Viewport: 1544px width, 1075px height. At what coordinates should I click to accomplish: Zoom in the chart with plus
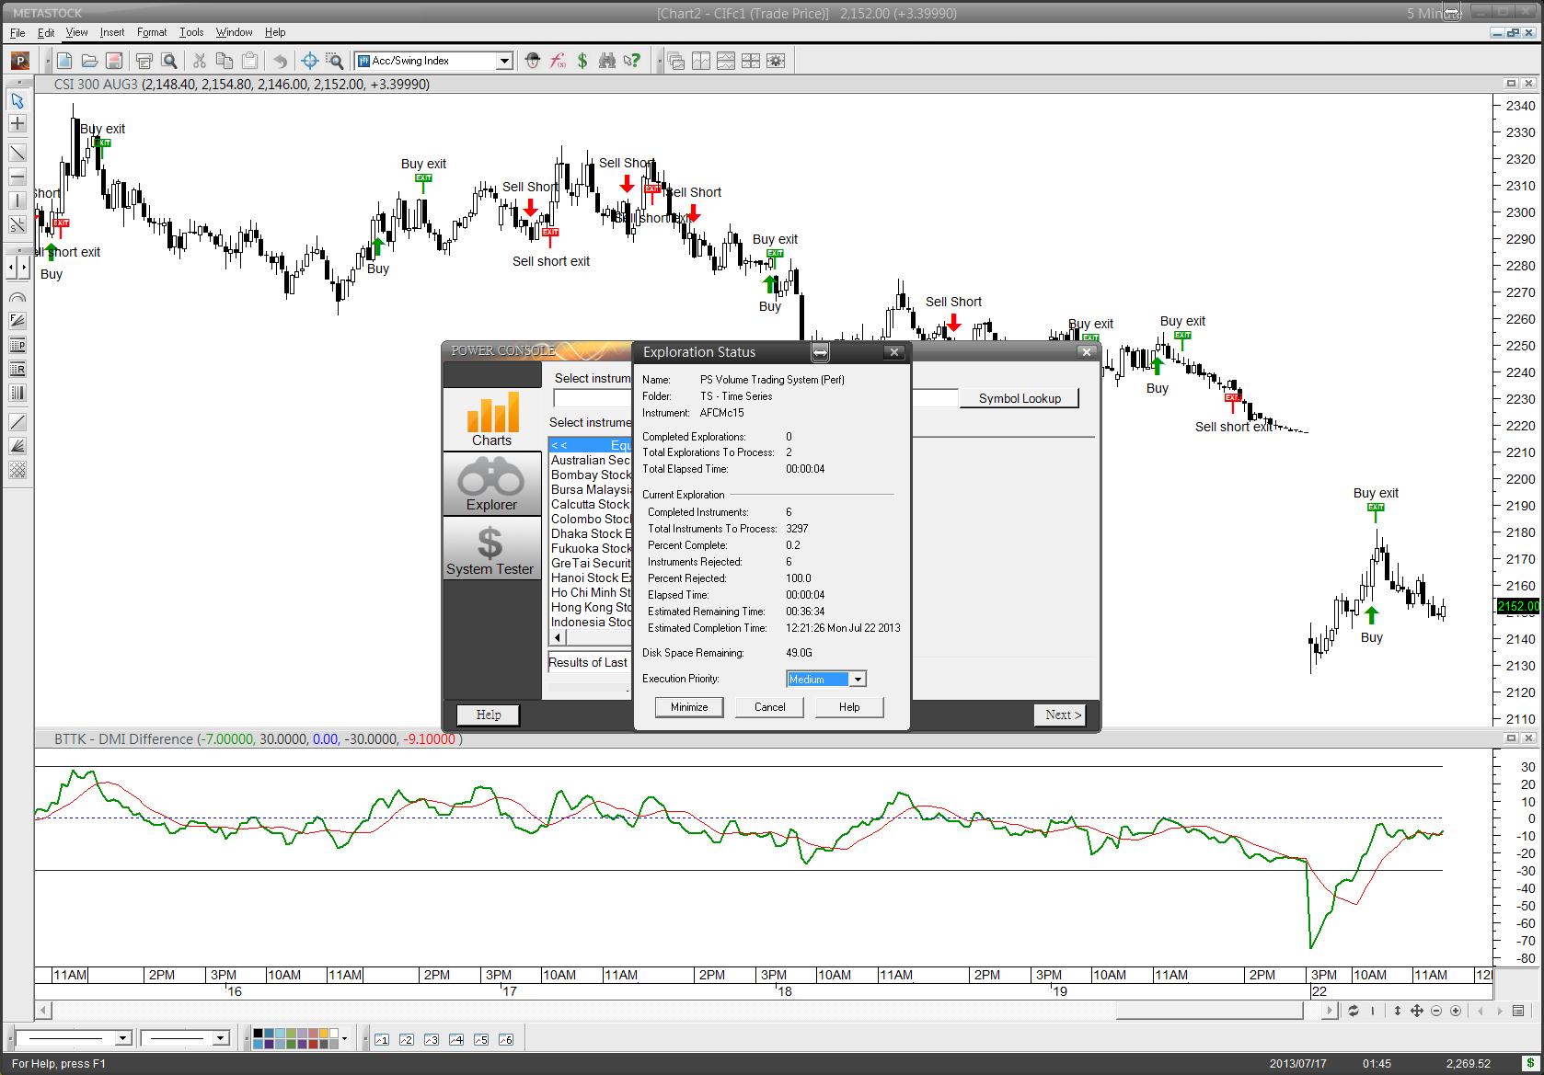1456,1011
